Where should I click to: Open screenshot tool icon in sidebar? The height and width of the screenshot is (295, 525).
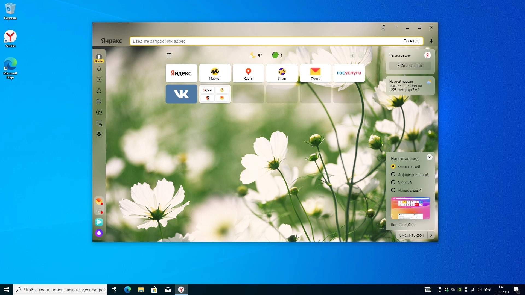pos(99,123)
